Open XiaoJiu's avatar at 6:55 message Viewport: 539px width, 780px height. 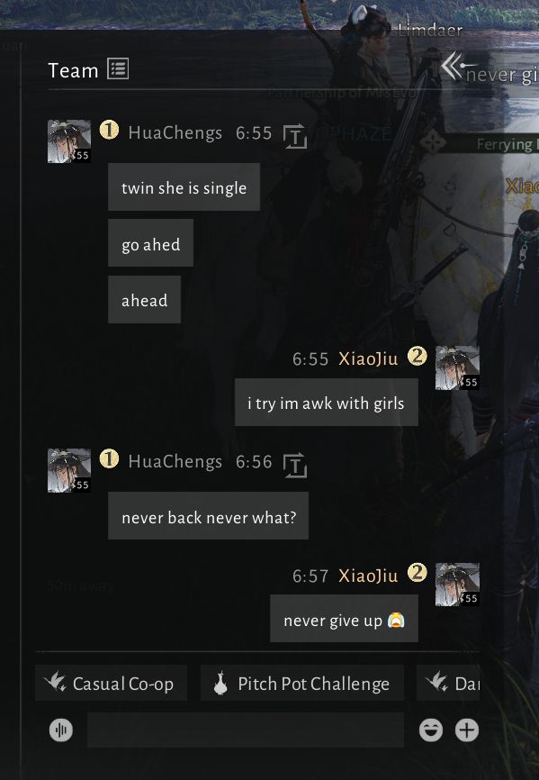point(457,367)
